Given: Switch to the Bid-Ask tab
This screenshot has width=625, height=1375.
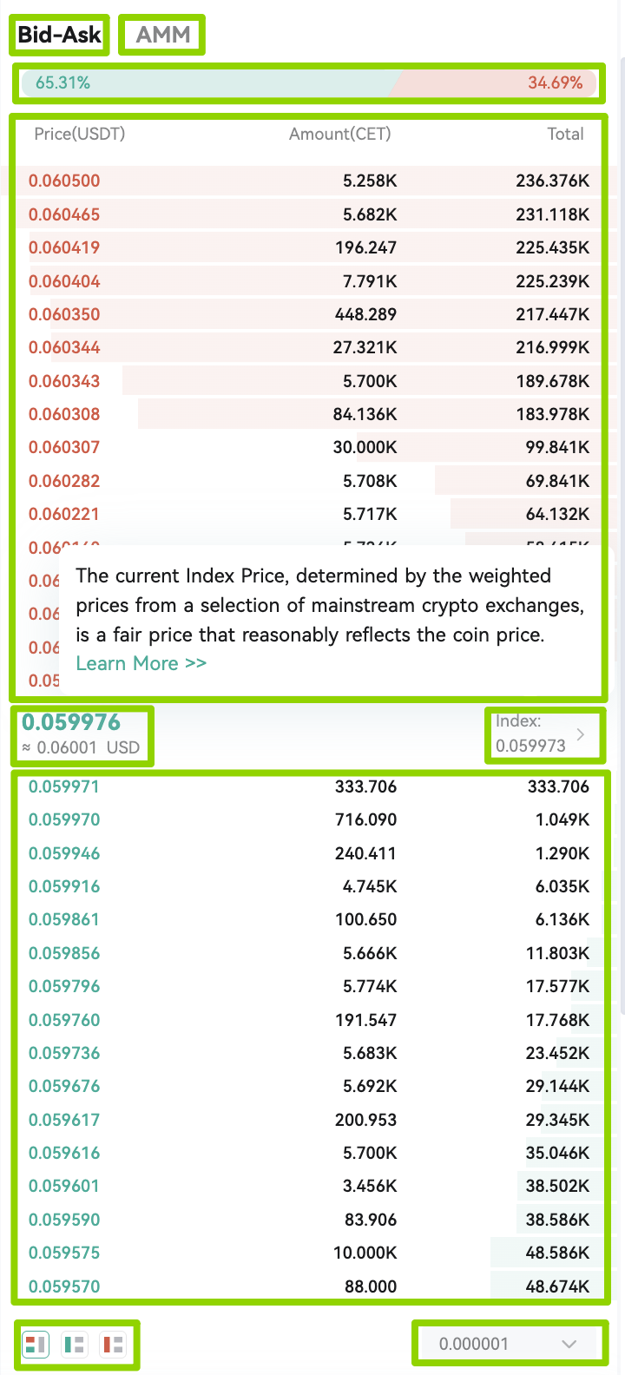Looking at the screenshot, I should pos(60,35).
